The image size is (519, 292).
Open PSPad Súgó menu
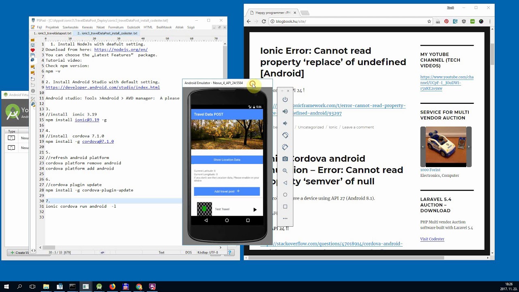[191, 27]
